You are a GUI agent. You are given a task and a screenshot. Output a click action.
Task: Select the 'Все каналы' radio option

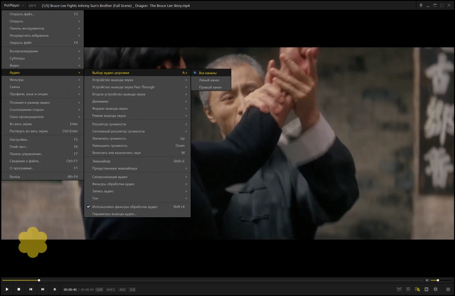[x=211, y=73]
